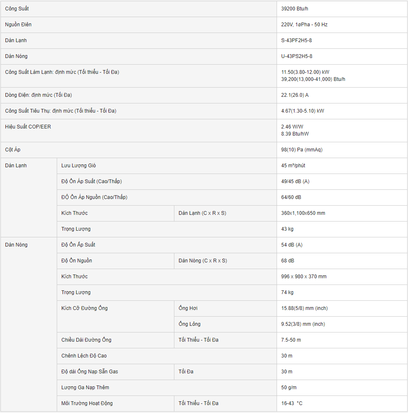Viewport: 408px width, 413px height.
Task: Select the 16-43 °C operating range value
Action: (292, 403)
